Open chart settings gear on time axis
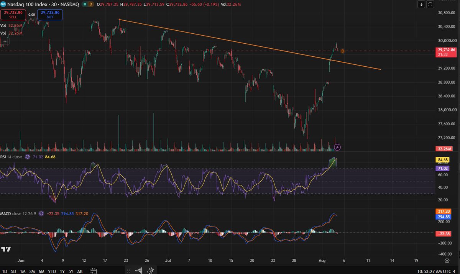The height and width of the screenshot is (274, 460). [x=447, y=261]
